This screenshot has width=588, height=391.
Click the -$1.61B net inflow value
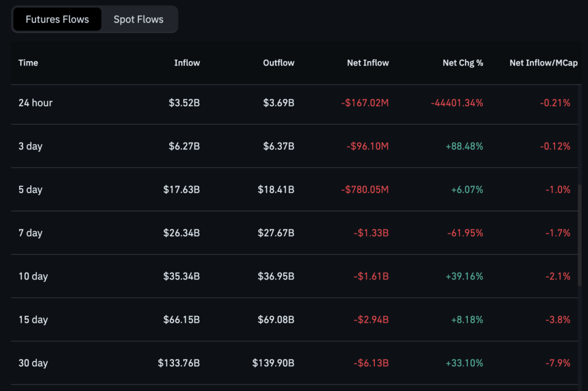point(372,277)
